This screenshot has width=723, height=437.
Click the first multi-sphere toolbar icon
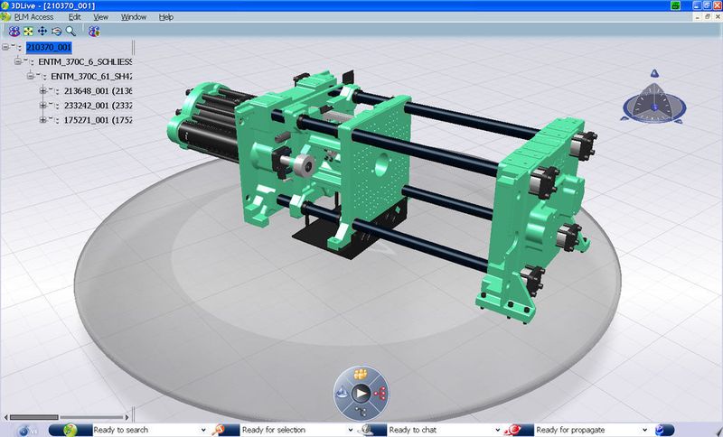click(x=14, y=31)
